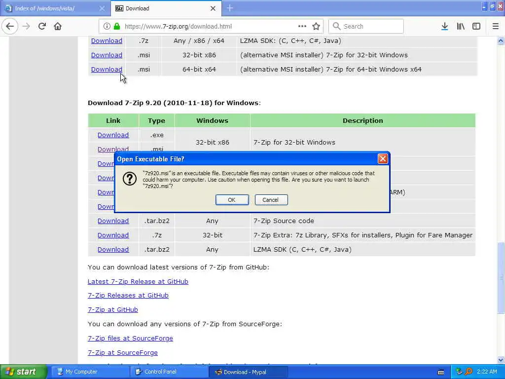Download the LZMA SDK .7z file
The width and height of the screenshot is (505, 379).
[x=107, y=40]
